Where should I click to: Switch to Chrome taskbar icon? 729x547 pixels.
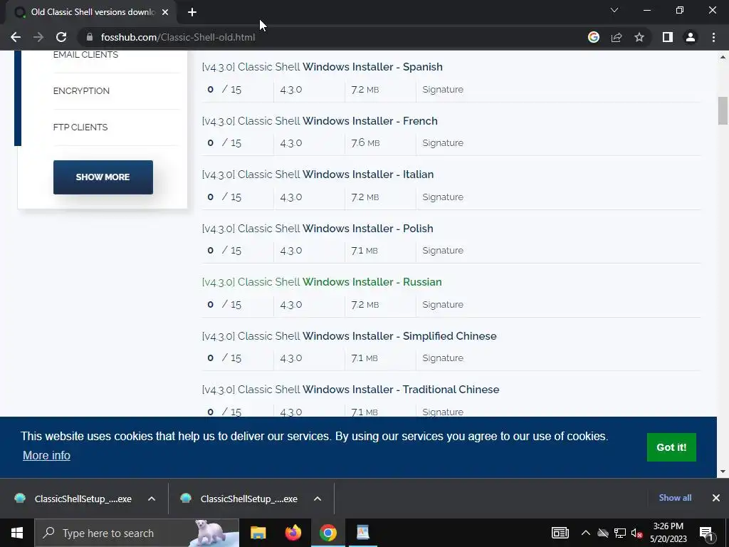coord(327,533)
